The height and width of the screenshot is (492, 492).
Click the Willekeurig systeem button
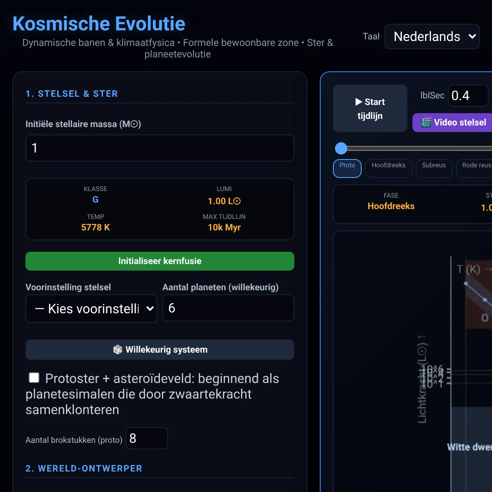pyautogui.click(x=160, y=350)
